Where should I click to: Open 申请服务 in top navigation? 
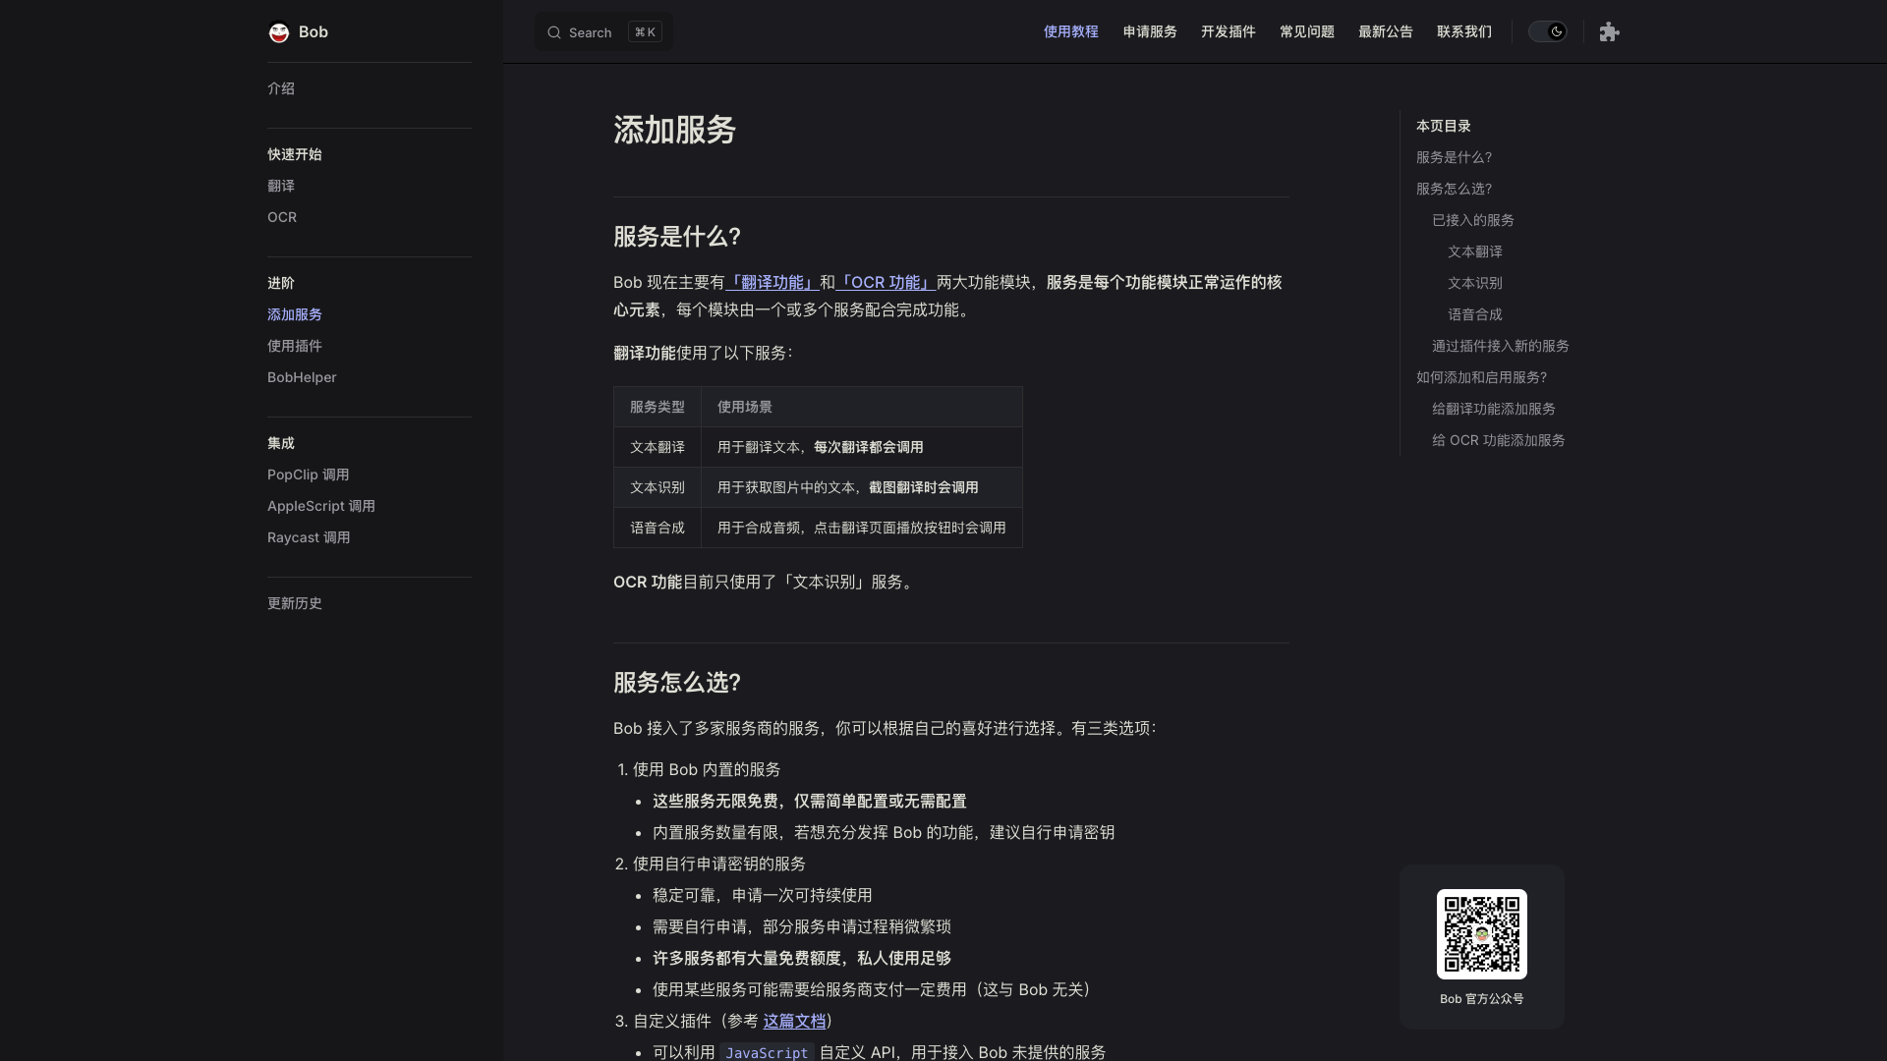coord(1150,31)
